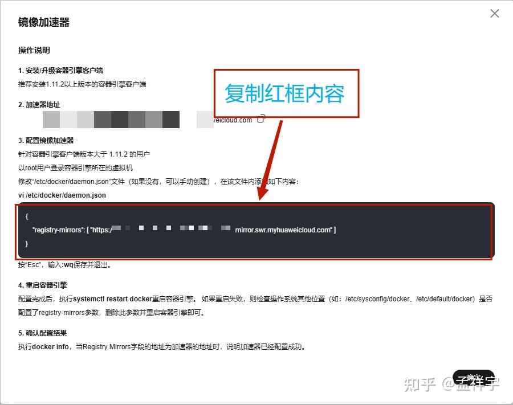The image size is (513, 405).
Task: Close the 镜像加速器 dialog
Action: (495, 14)
